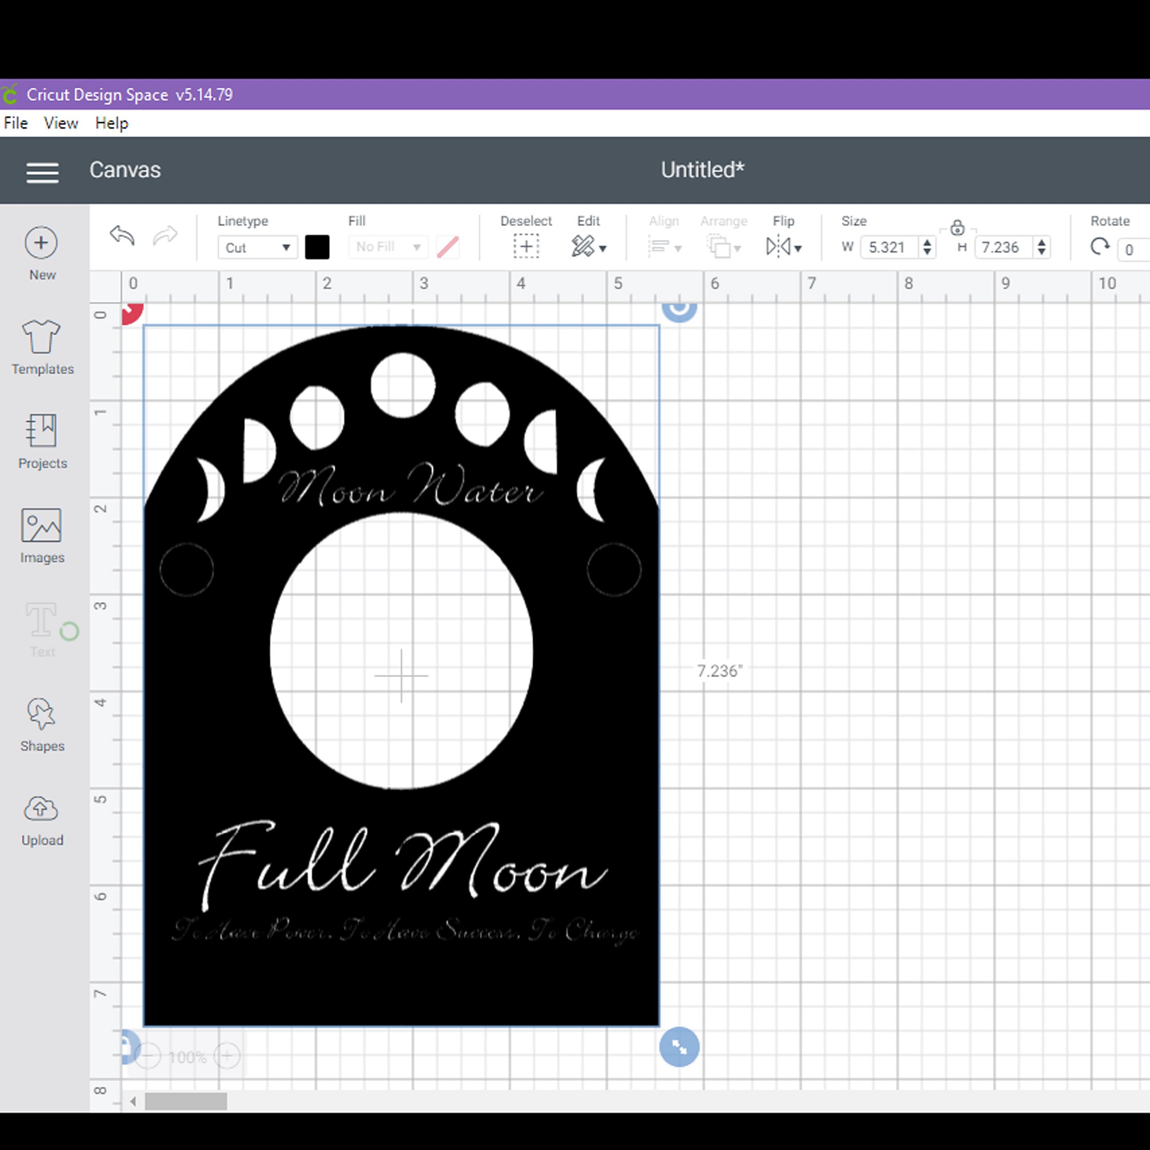Viewport: 1150px width, 1150px height.
Task: Open the Templates panel
Action: pos(42,339)
